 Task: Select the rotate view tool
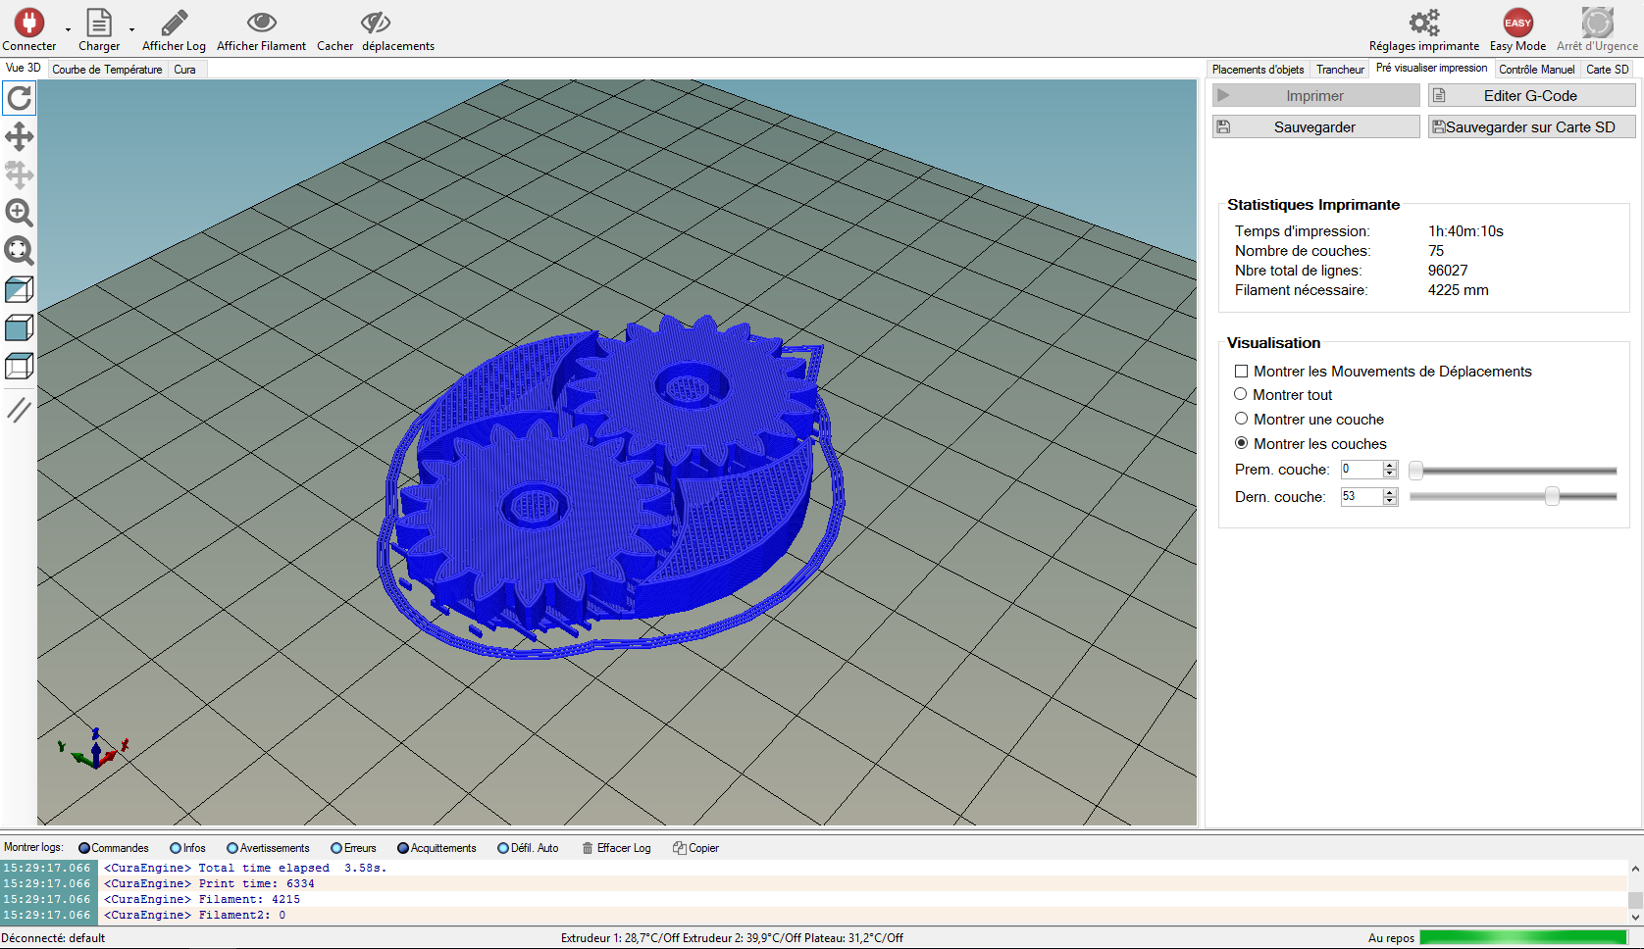pyautogui.click(x=20, y=98)
